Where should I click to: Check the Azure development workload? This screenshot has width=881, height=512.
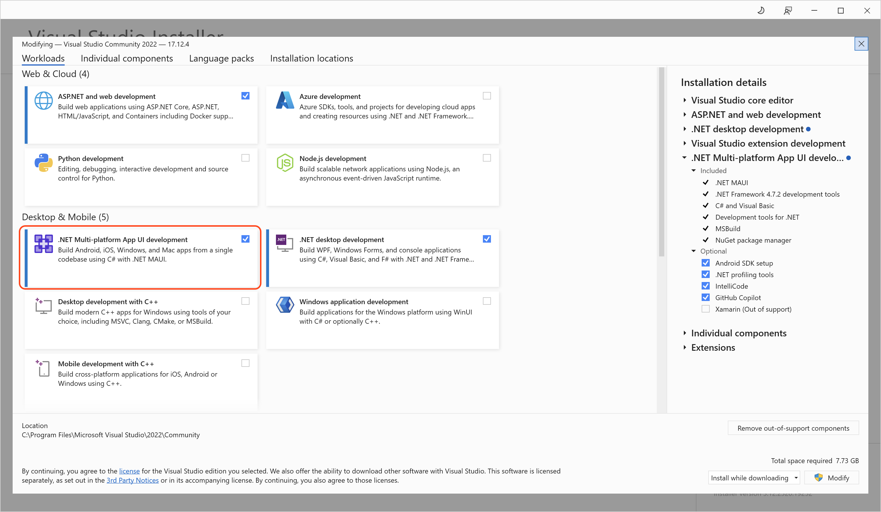(487, 96)
